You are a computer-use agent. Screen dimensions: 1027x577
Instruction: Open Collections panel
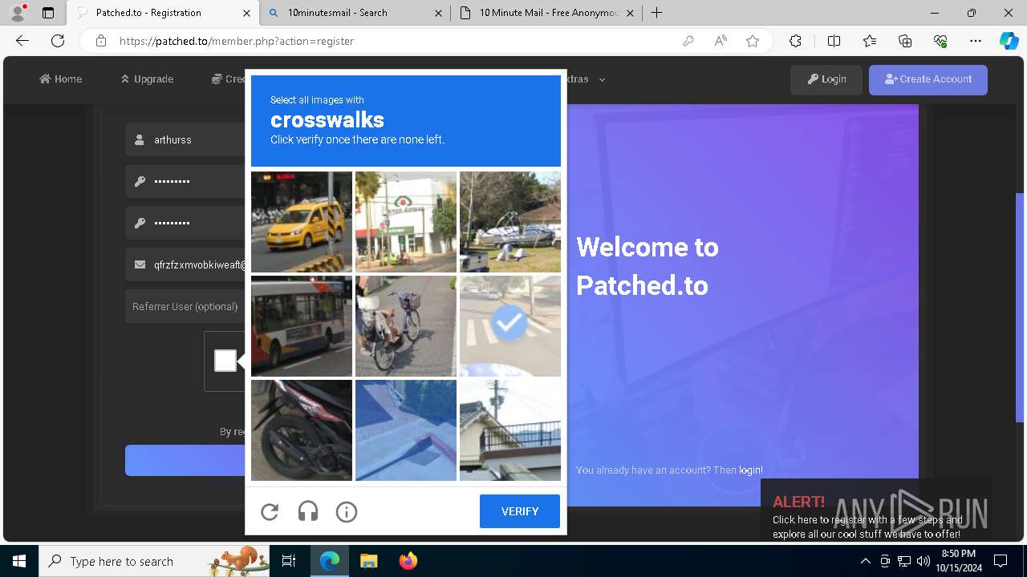[905, 41]
